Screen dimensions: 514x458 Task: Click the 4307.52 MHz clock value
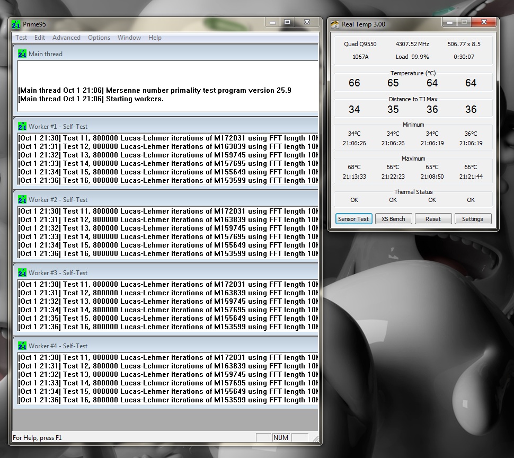[x=412, y=44]
